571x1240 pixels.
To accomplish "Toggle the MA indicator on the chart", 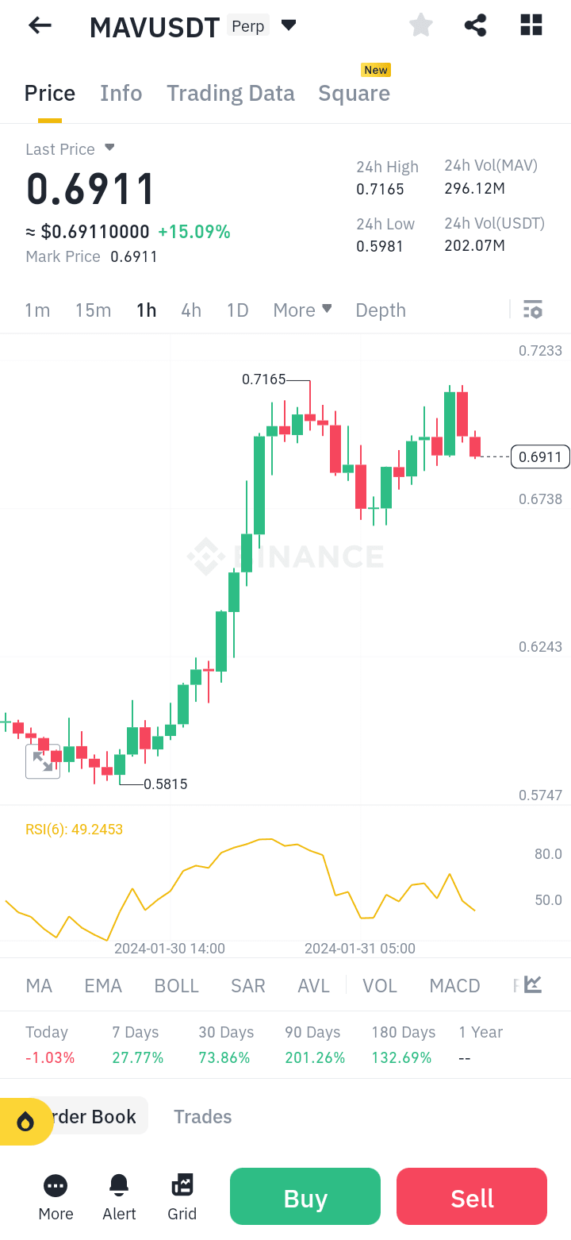I will [x=38, y=984].
